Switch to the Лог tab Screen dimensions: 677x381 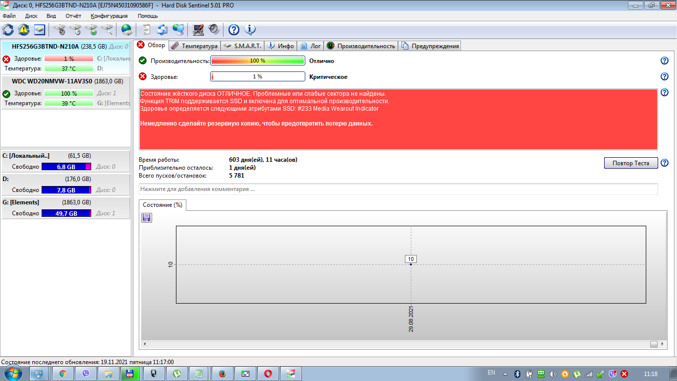pyautogui.click(x=310, y=46)
